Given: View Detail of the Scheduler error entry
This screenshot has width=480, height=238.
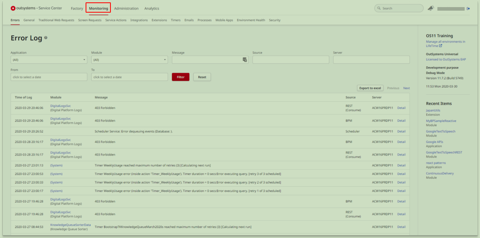Looking at the screenshot, I should 402,131.
